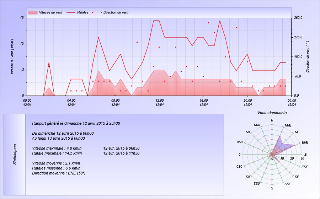Click the right axis value 270.0

pos(298,37)
